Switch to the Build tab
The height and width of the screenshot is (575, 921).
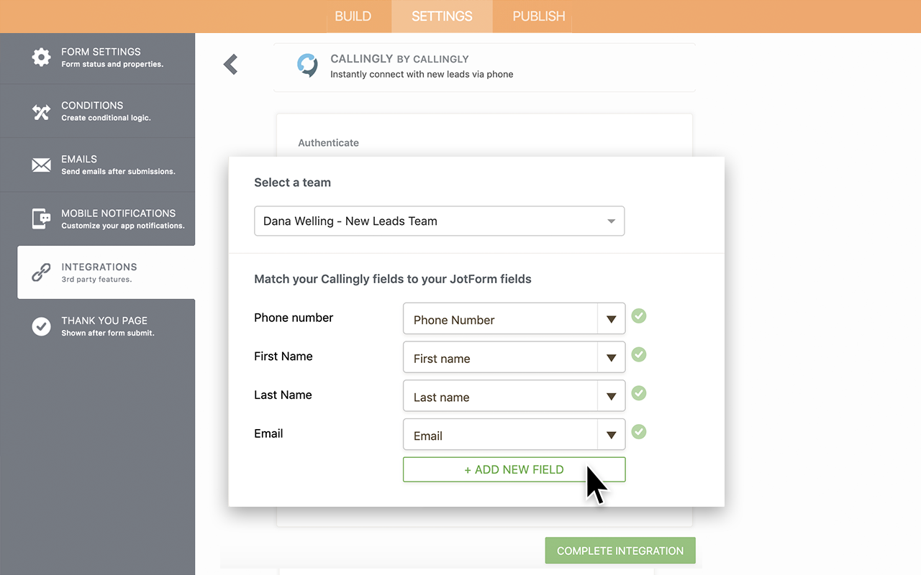[x=353, y=16]
